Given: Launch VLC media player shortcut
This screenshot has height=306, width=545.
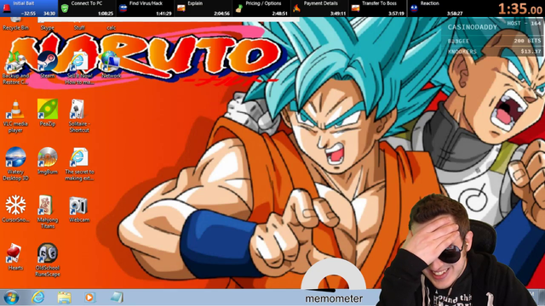Looking at the screenshot, I should pyautogui.click(x=15, y=116).
